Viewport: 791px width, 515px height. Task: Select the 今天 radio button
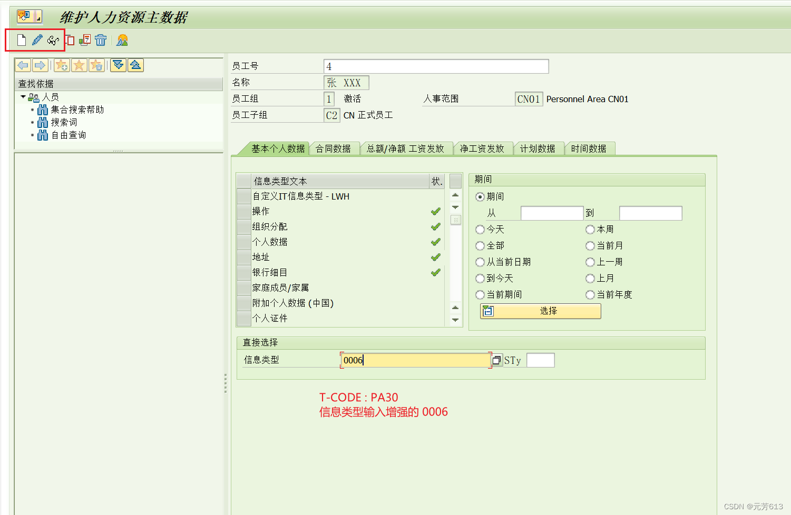[480, 230]
